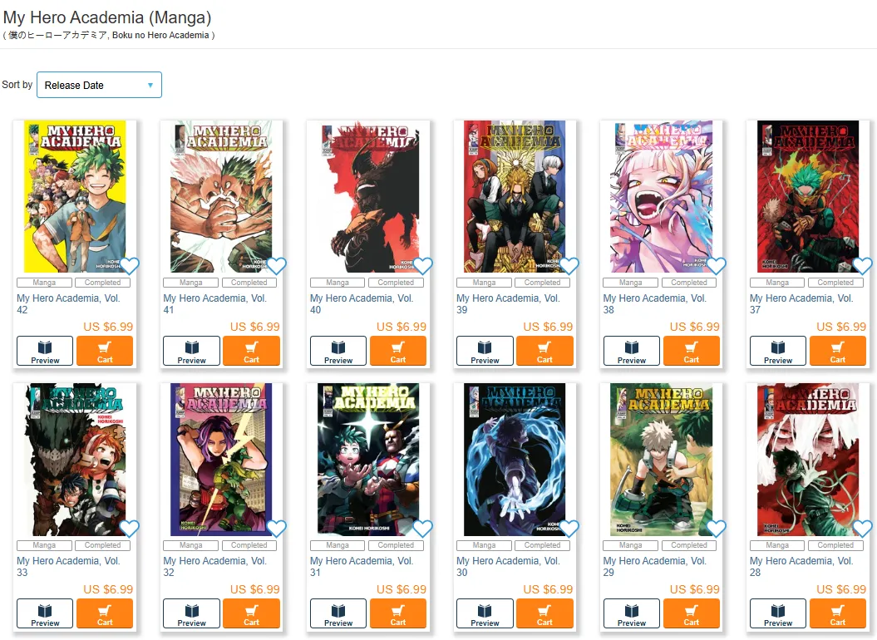Click the Completed tag under Vol. 38
The image size is (877, 640).
[689, 283]
